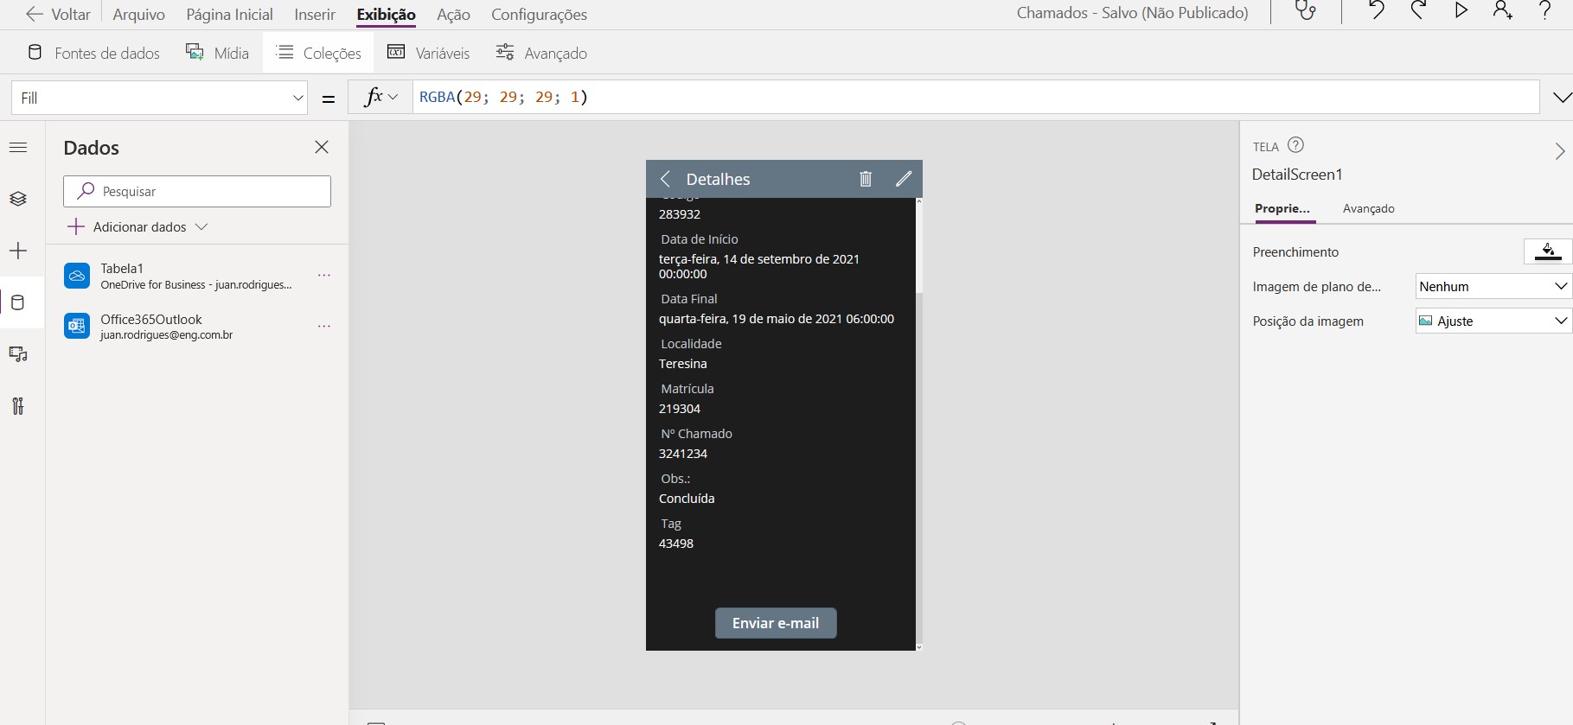Viewport: 1573px width, 725px height.
Task: Open the Inserir menu
Action: tap(315, 15)
